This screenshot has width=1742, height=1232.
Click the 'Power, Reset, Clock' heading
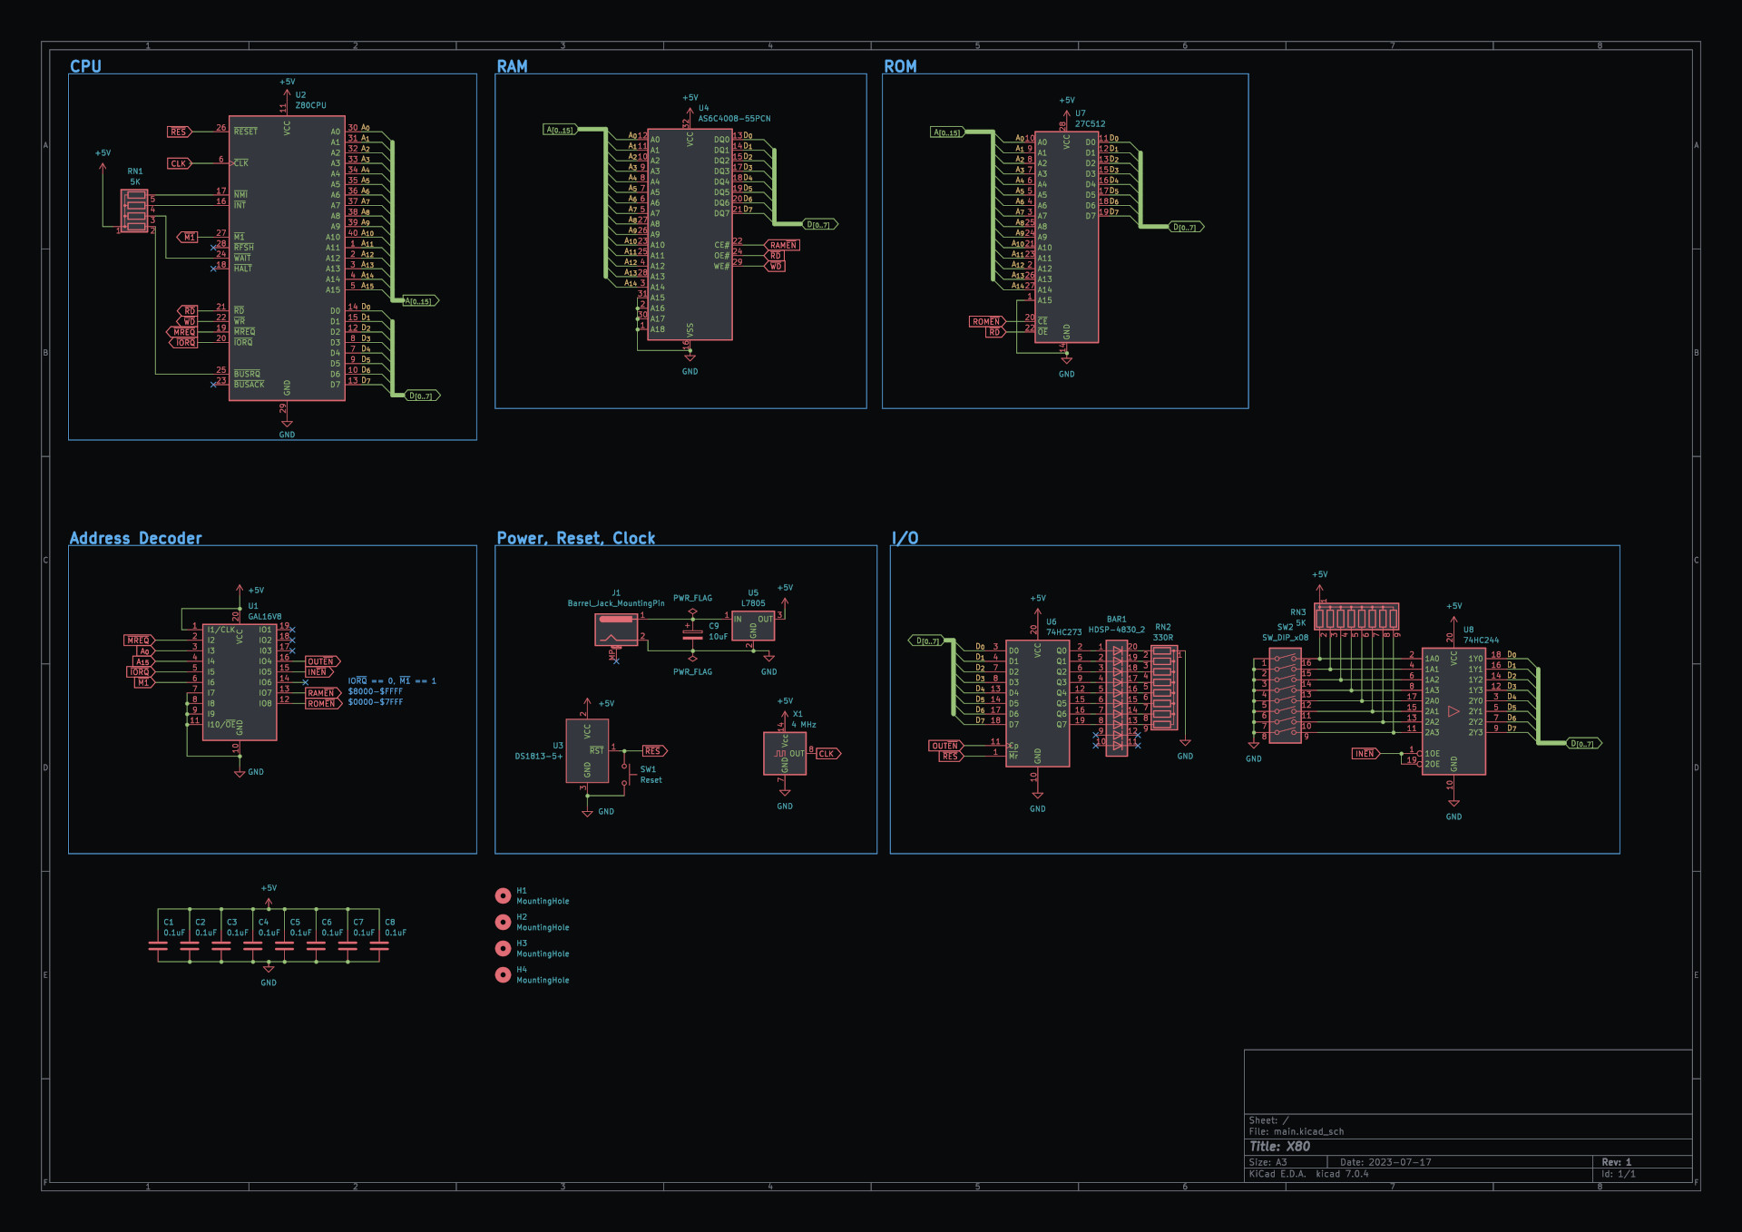tap(575, 538)
